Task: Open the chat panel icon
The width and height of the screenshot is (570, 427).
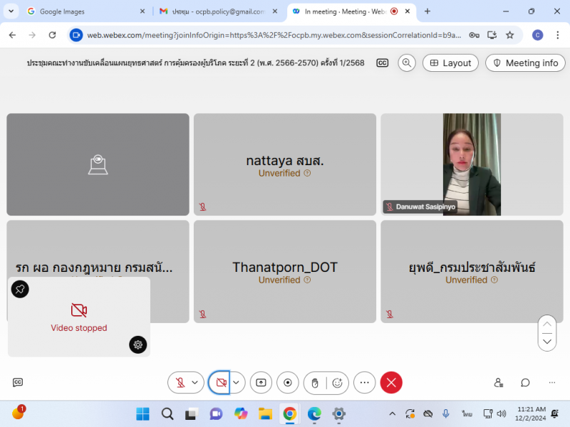Action: point(525,383)
